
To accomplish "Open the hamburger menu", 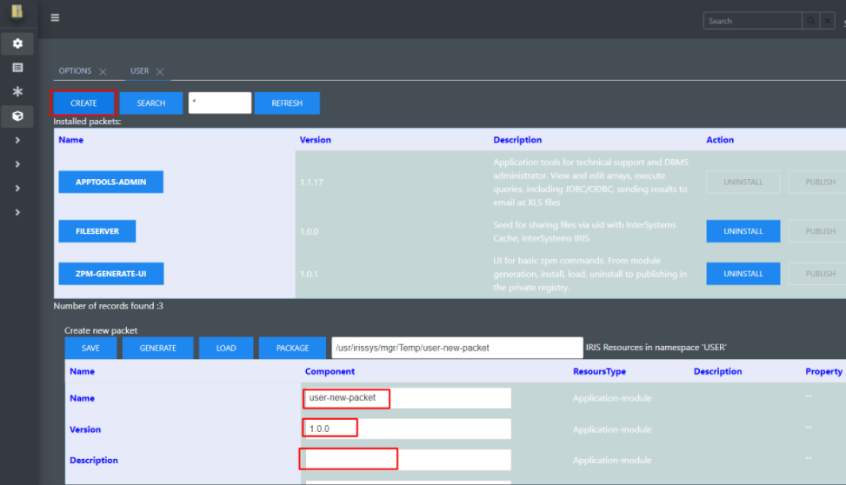I will coord(55,17).
